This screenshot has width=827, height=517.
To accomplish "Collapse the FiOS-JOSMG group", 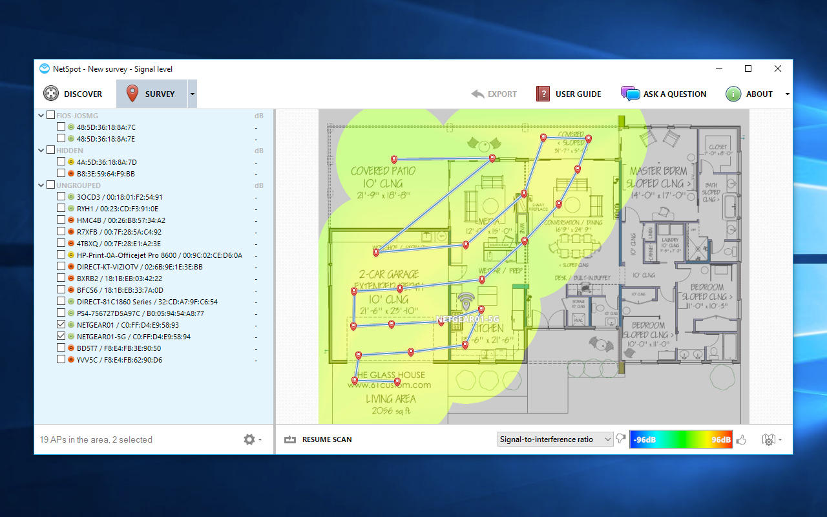I will pyautogui.click(x=41, y=115).
